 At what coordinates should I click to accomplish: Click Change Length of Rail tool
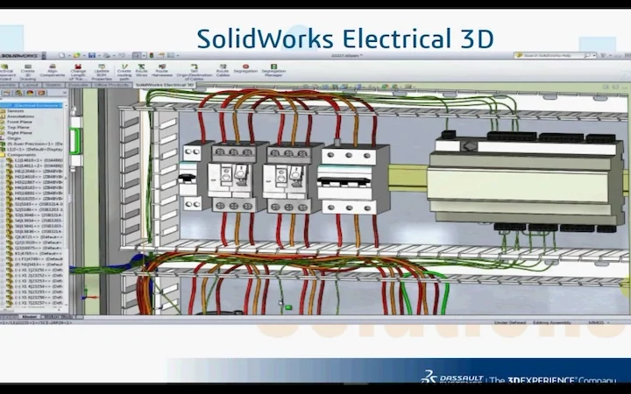click(78, 72)
